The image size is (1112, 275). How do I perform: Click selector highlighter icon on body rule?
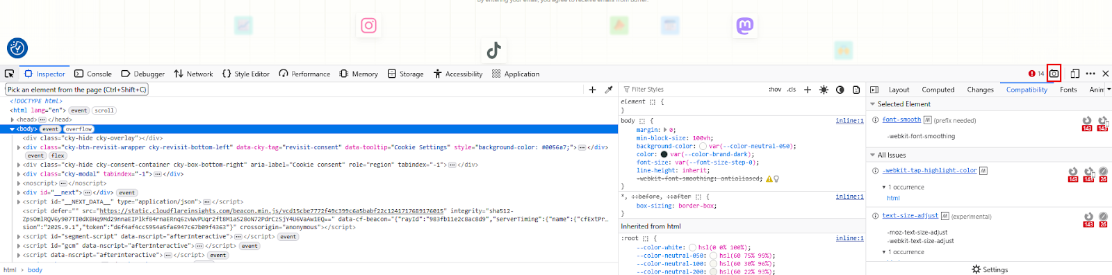(642, 121)
